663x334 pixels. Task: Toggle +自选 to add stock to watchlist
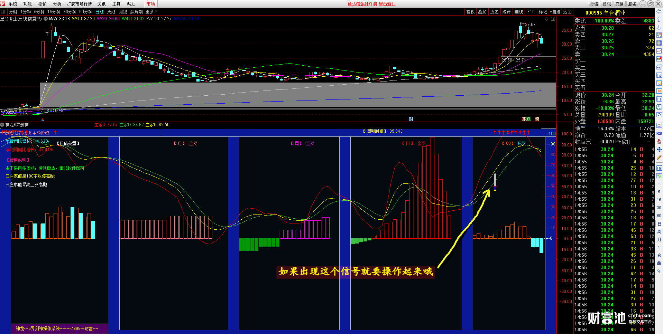pos(555,12)
